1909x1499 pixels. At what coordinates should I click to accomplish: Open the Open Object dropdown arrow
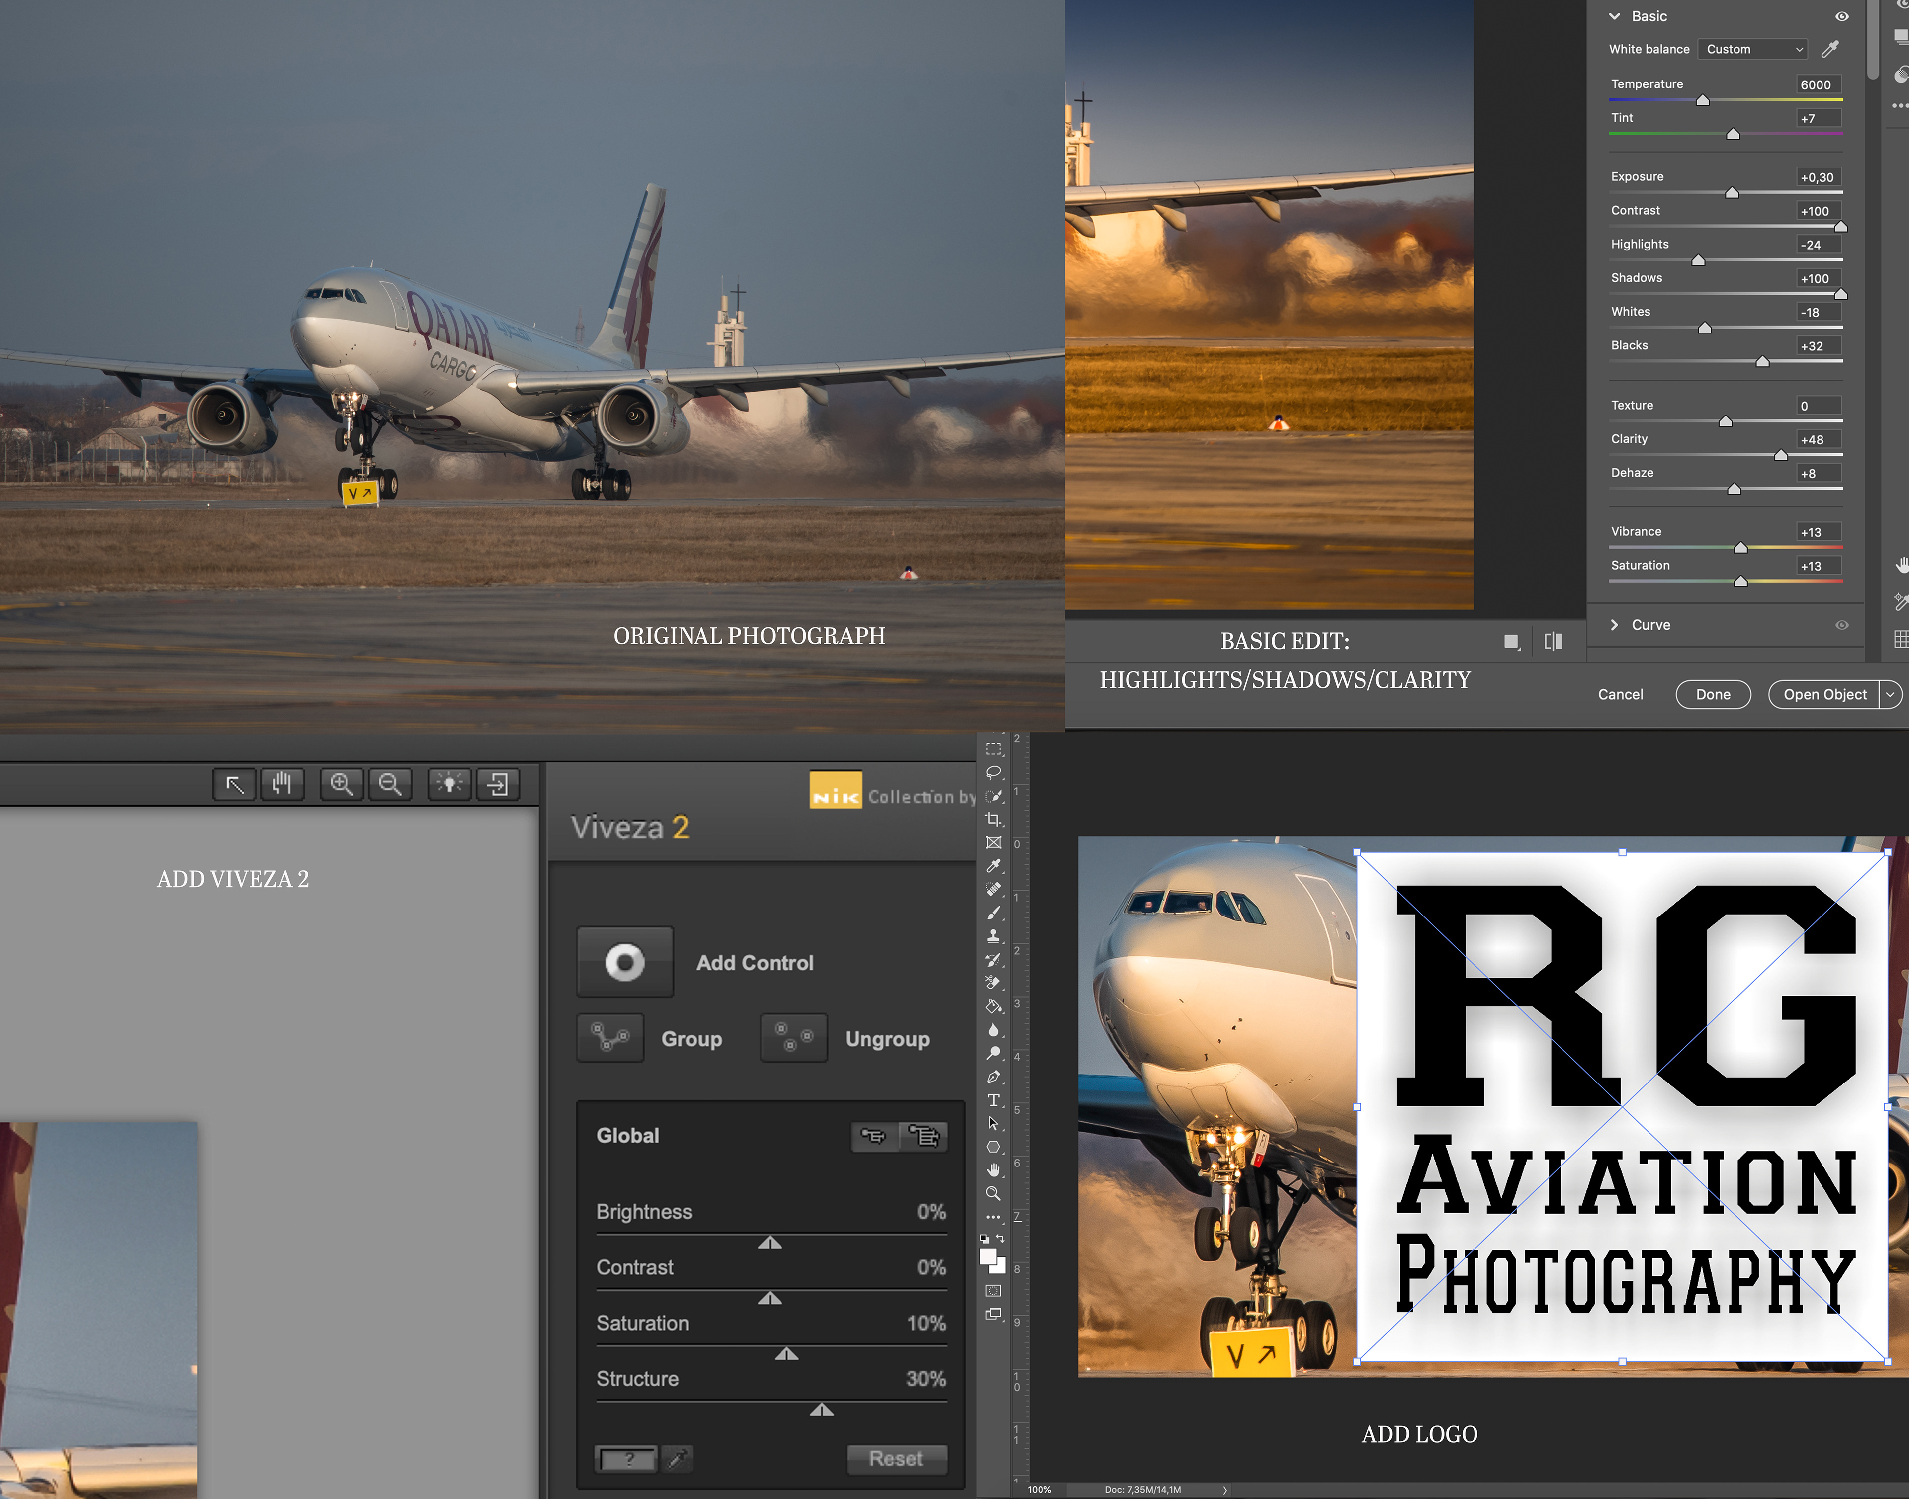pos(1890,694)
